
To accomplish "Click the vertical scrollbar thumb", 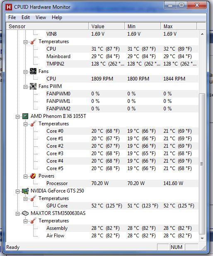I will [x=202, y=164].
